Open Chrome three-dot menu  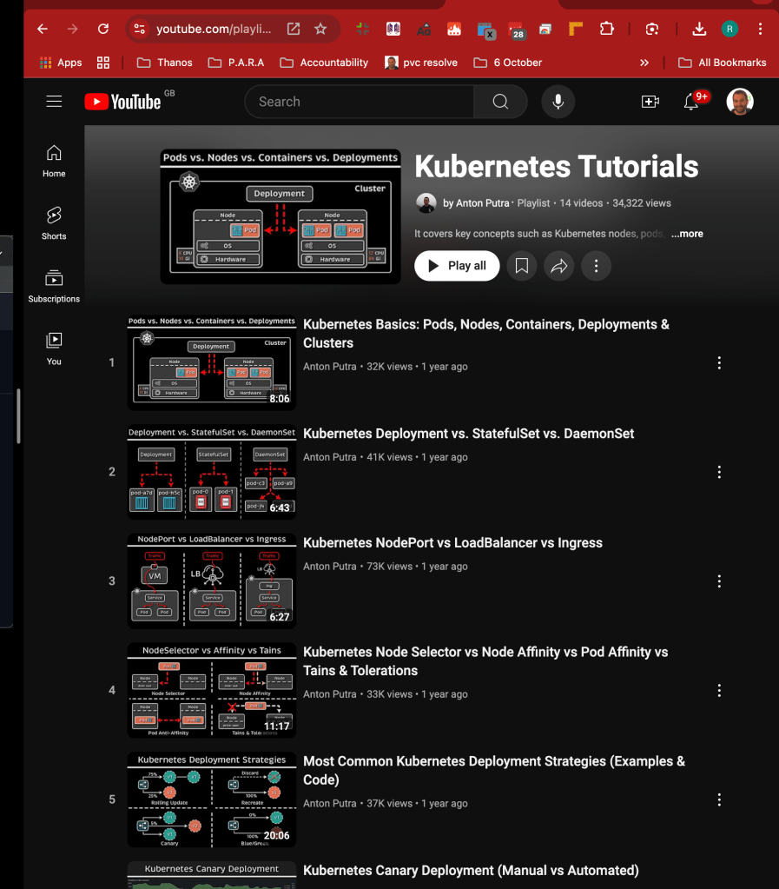pos(760,29)
